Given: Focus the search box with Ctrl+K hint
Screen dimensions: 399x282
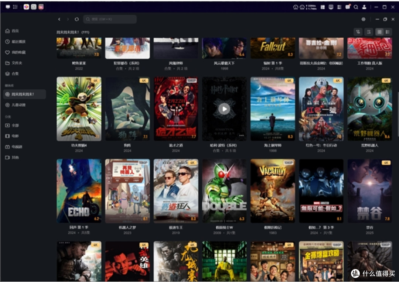Looking at the screenshot, I should point(110,19).
